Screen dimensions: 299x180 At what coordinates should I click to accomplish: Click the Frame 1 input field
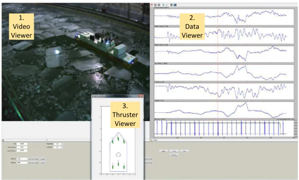pyautogui.click(x=22, y=159)
